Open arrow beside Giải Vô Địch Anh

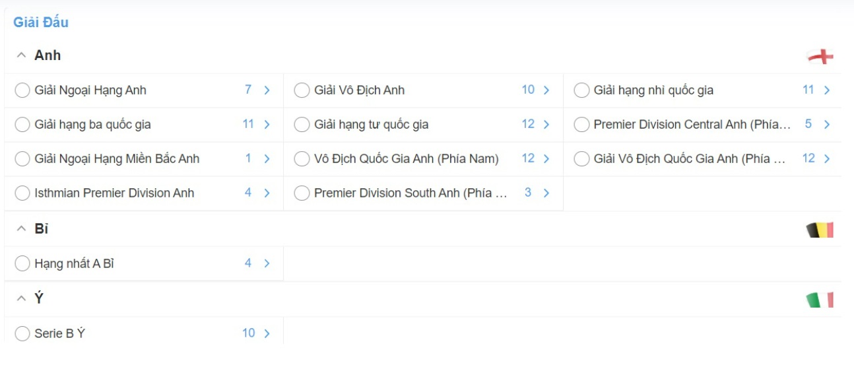click(x=546, y=90)
